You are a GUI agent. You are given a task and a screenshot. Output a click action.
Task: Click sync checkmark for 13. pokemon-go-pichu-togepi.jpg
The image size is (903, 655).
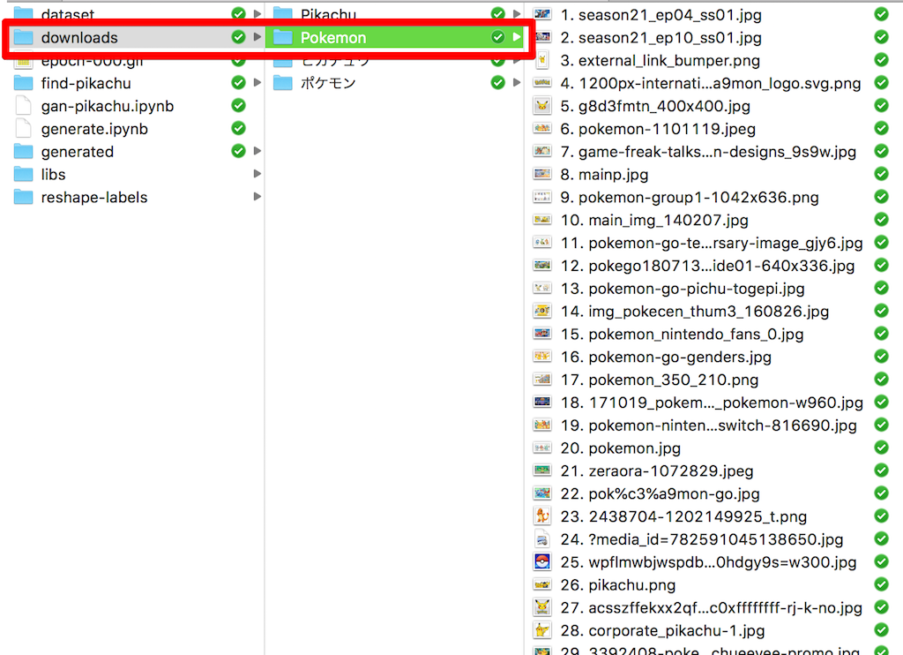(x=881, y=288)
